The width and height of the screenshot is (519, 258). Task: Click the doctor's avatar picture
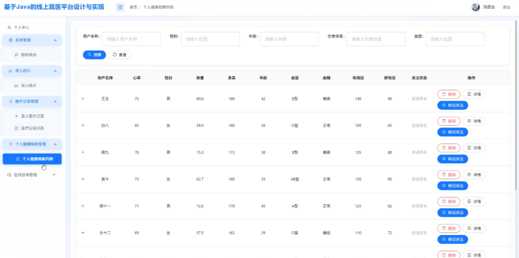point(476,7)
